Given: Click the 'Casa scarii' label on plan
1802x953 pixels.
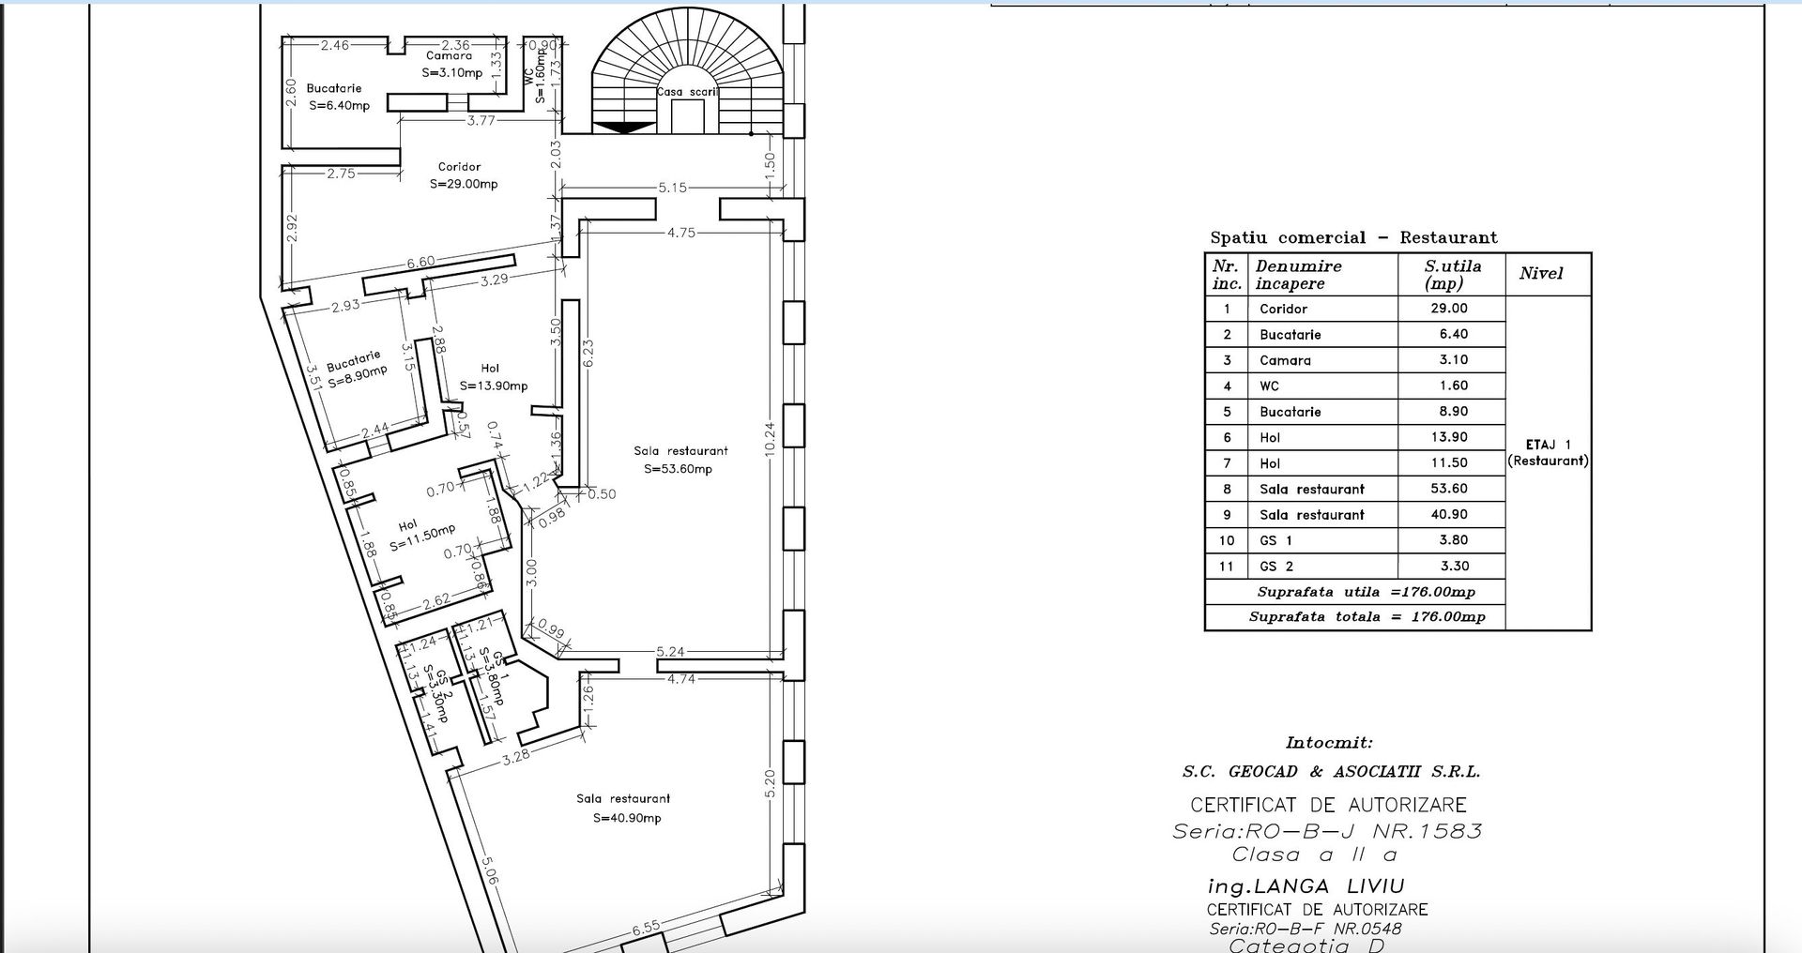Looking at the screenshot, I should click(688, 92).
